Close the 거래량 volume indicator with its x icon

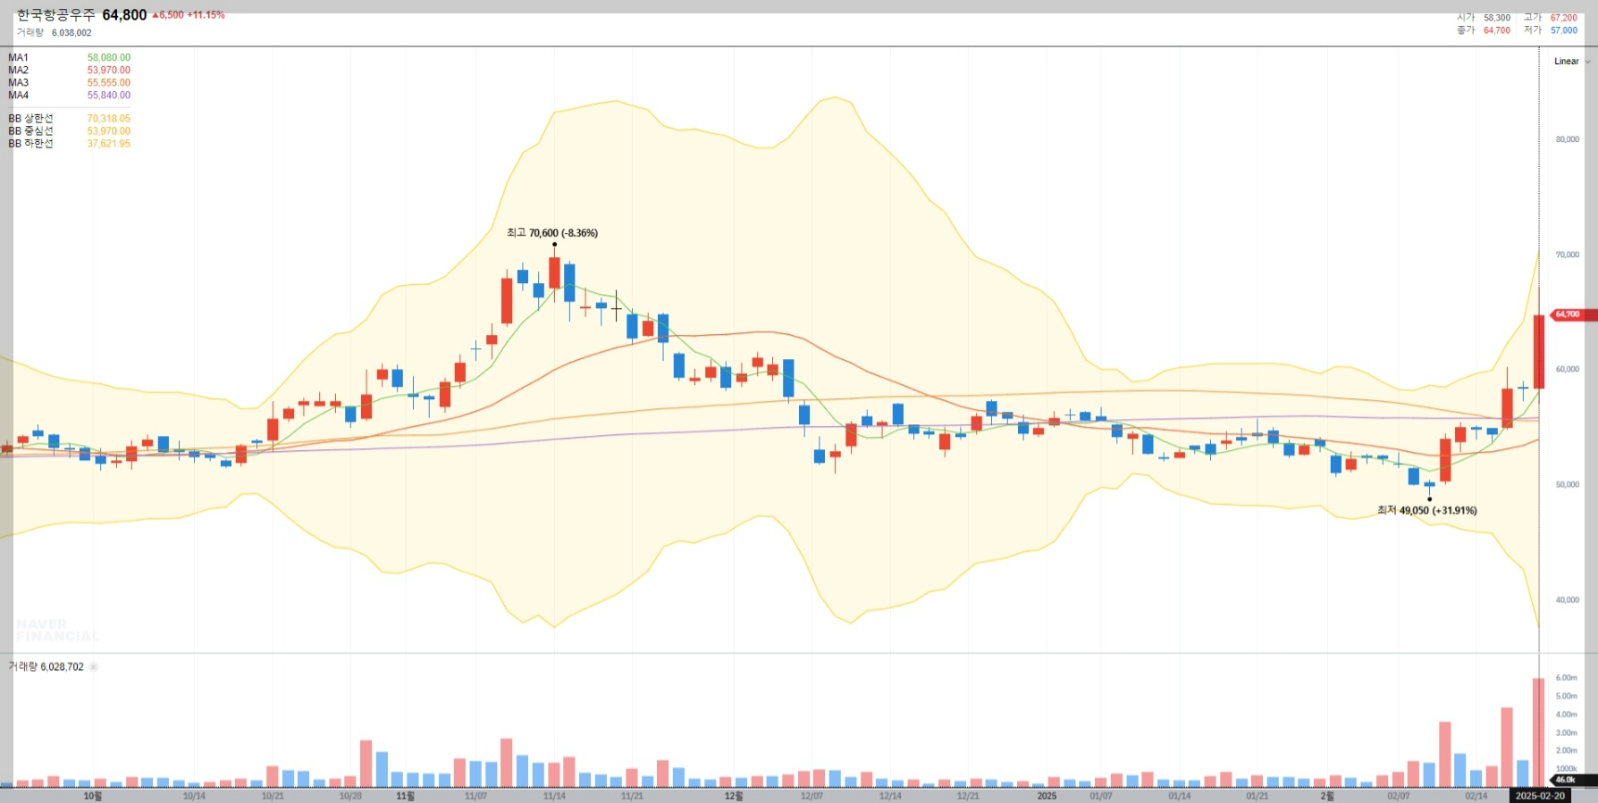click(94, 666)
